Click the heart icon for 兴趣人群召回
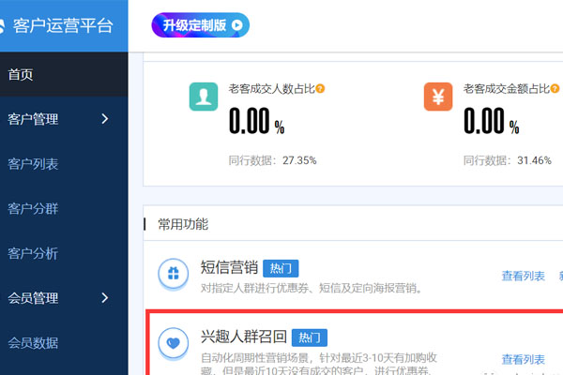This screenshot has height=375, width=563. click(172, 343)
